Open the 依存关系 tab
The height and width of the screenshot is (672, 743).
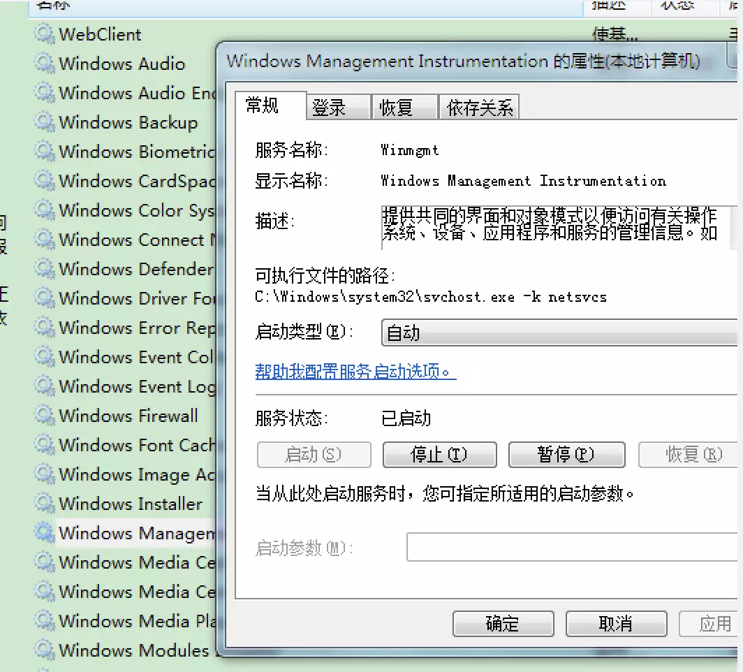click(x=479, y=108)
